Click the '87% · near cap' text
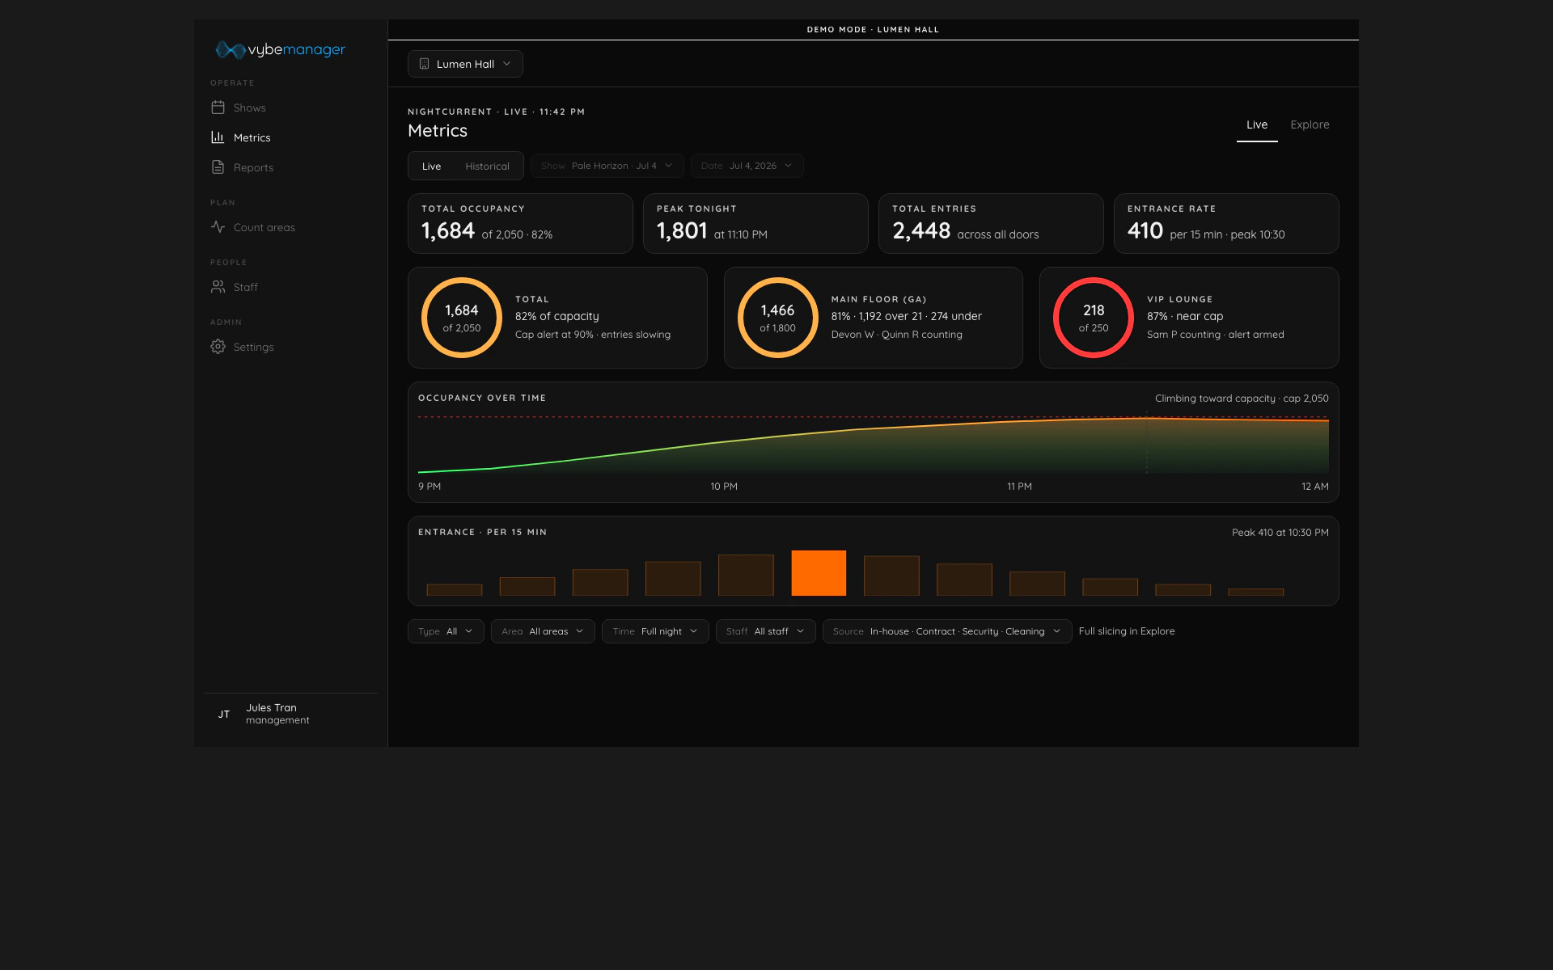This screenshot has height=970, width=1553. pyautogui.click(x=1185, y=316)
